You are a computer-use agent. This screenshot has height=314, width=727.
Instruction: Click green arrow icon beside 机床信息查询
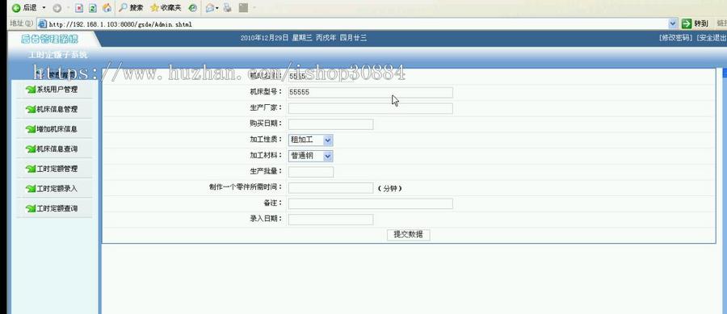click(31, 149)
